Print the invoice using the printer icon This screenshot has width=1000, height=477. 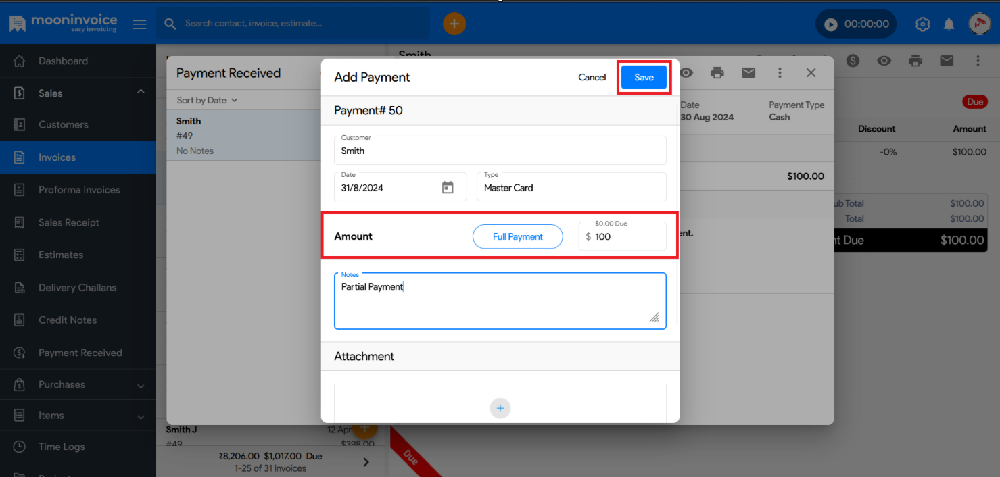pyautogui.click(x=915, y=61)
